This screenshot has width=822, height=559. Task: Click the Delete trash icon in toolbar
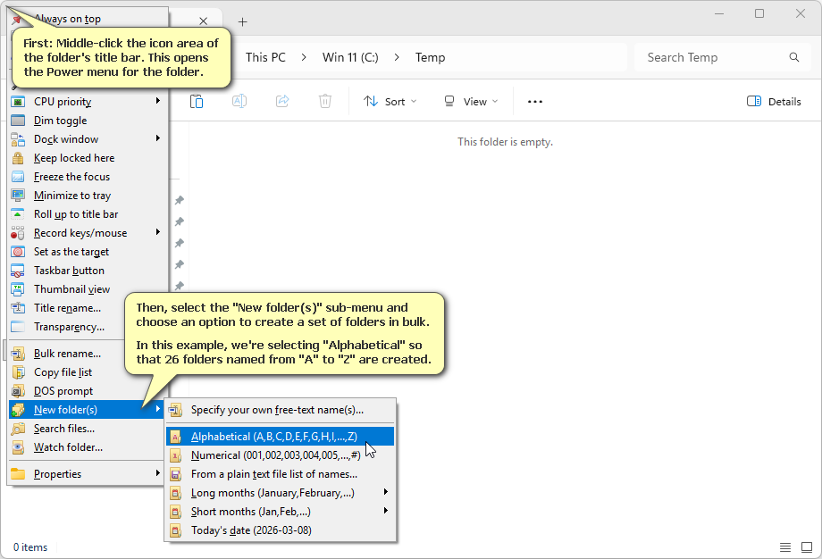[x=325, y=101]
